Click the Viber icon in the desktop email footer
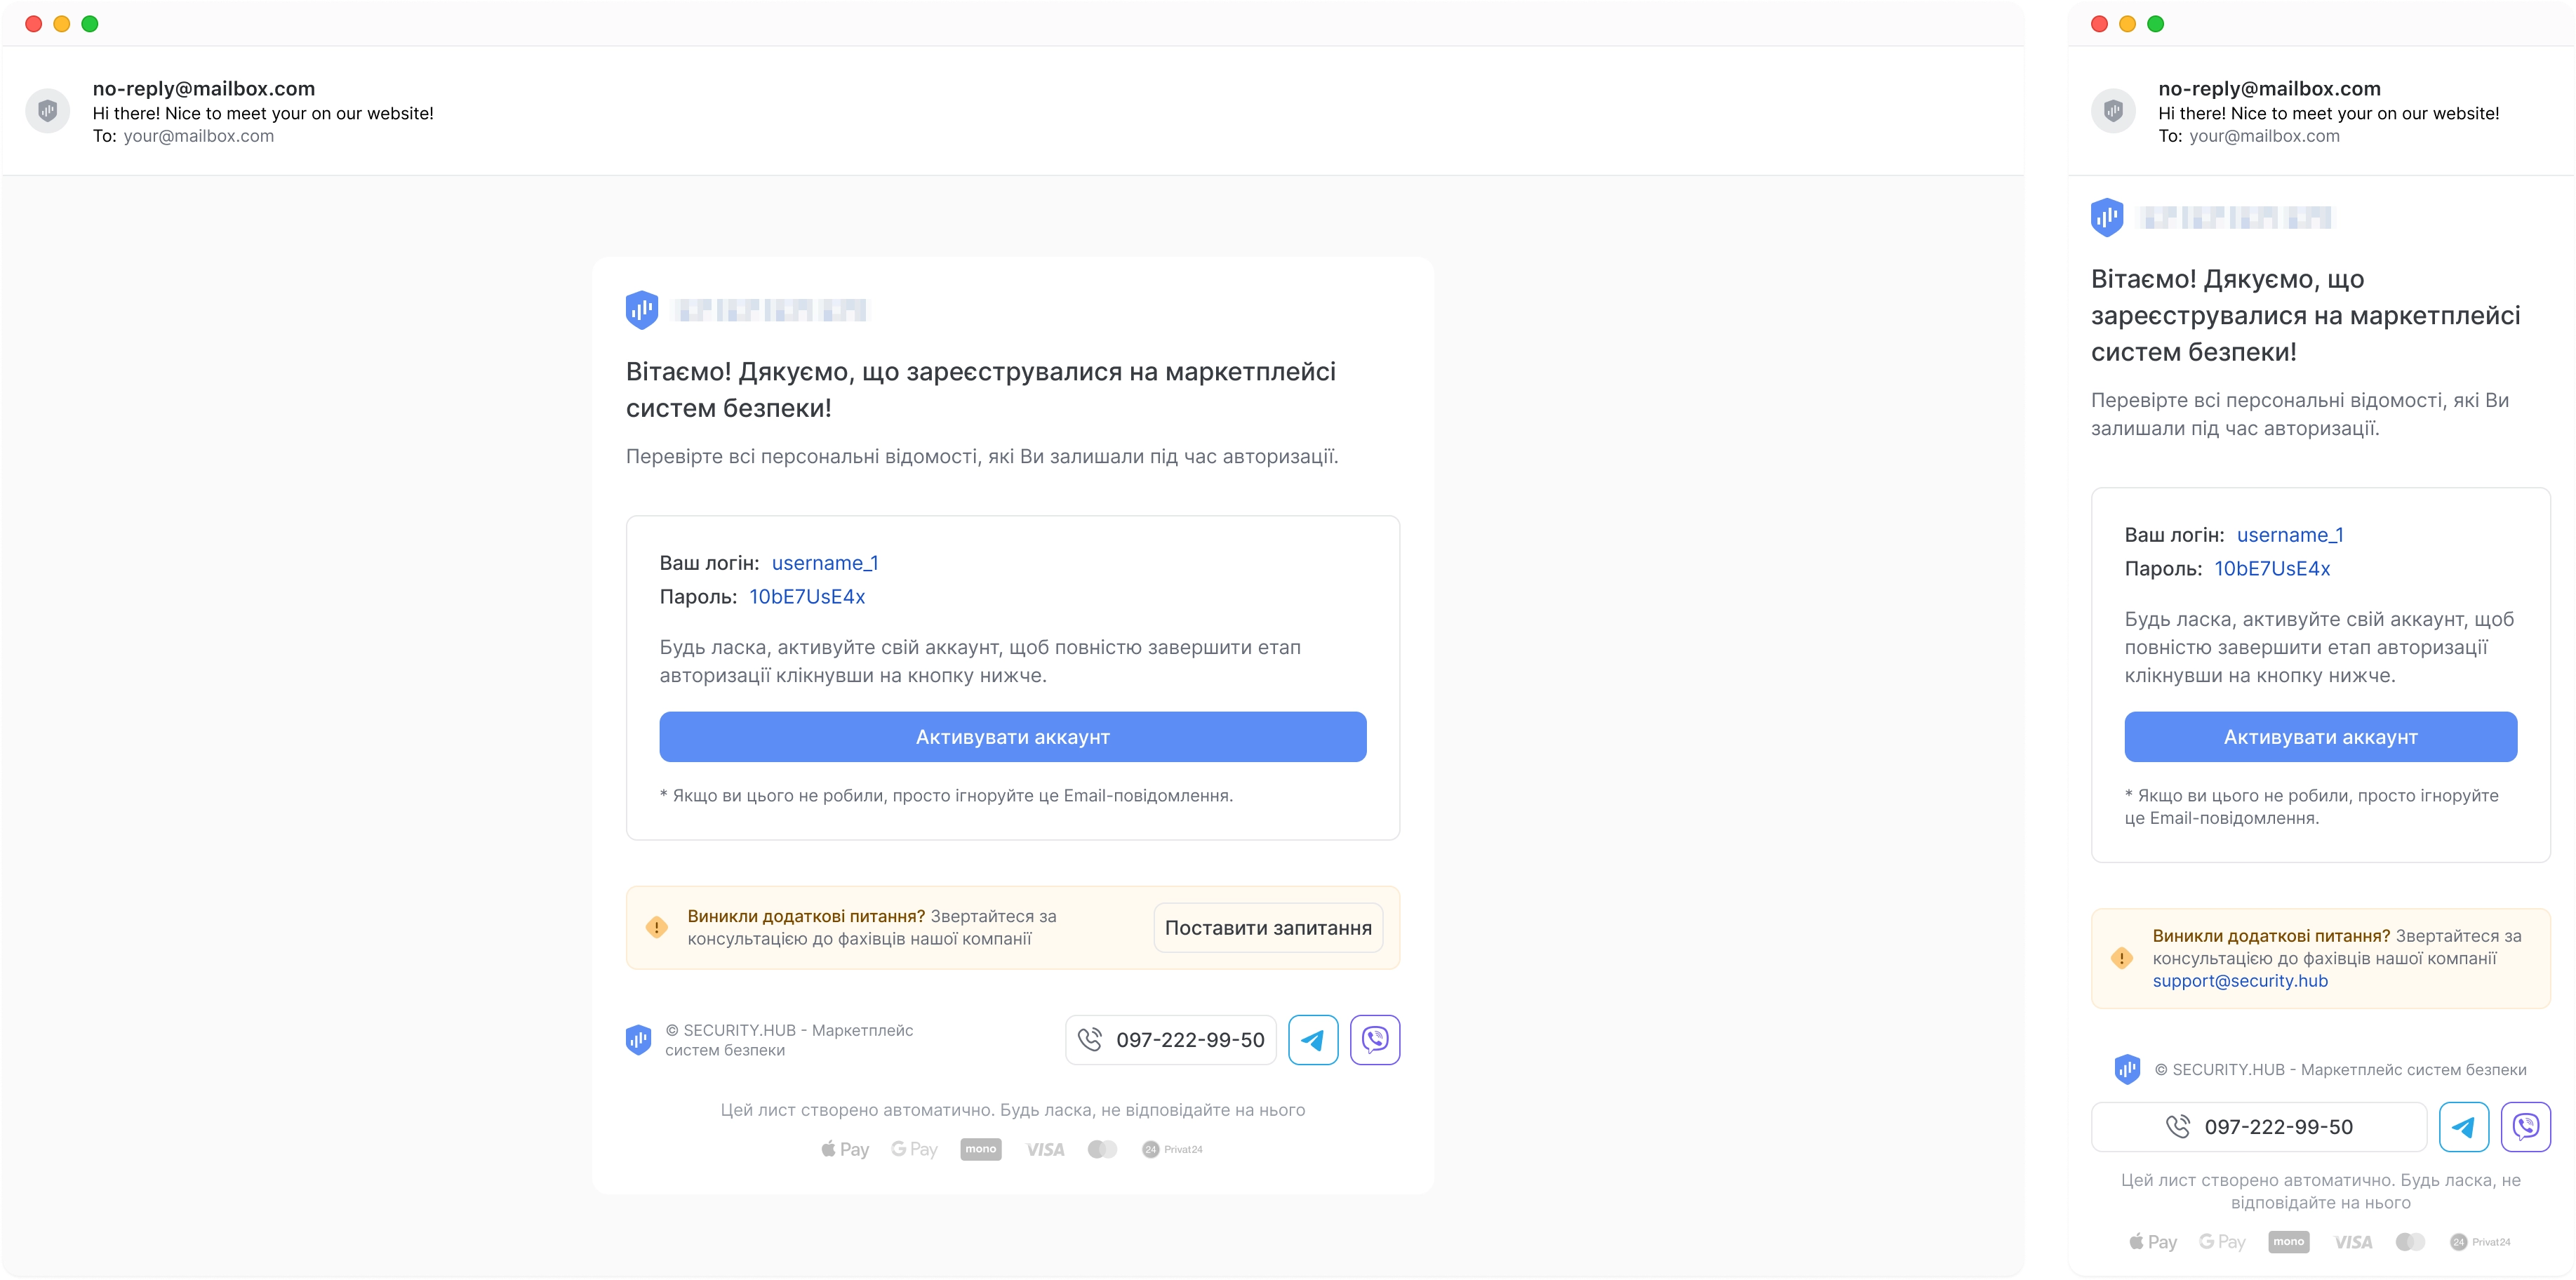Viewport: 2576px width, 1280px height. (x=1375, y=1040)
